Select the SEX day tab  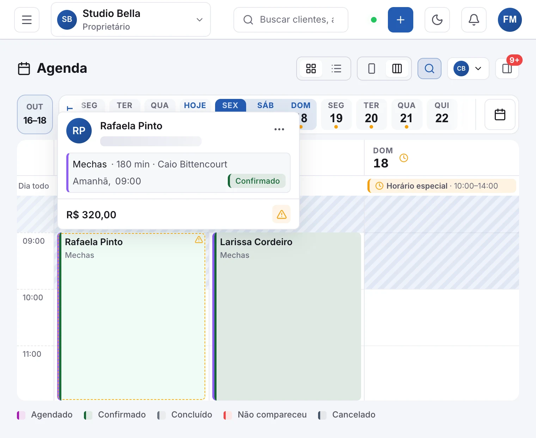coord(230,106)
